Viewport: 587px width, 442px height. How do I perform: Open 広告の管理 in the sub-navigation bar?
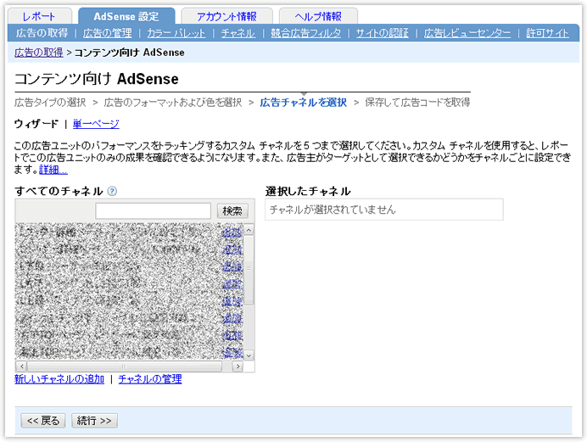[107, 33]
